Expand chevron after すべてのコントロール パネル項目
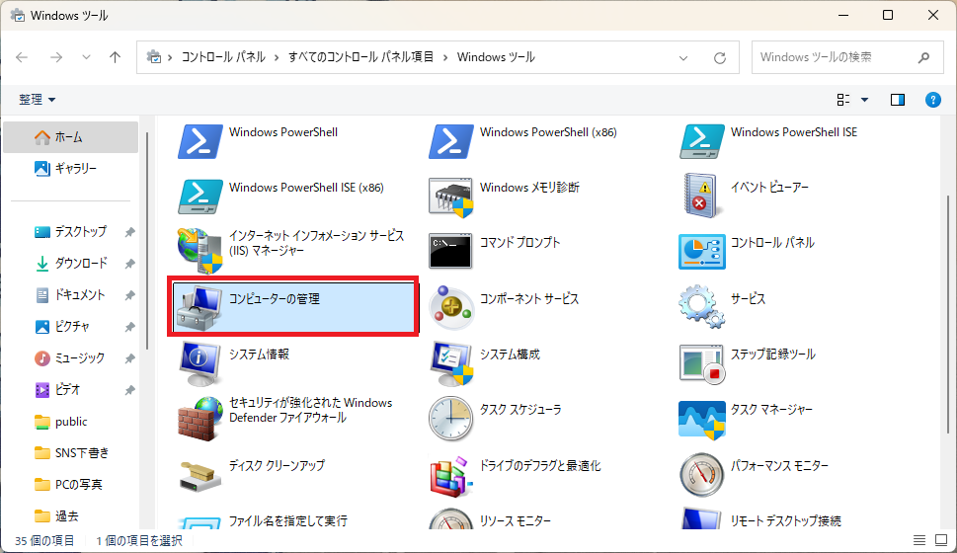Image resolution: width=957 pixels, height=553 pixels. pos(445,57)
